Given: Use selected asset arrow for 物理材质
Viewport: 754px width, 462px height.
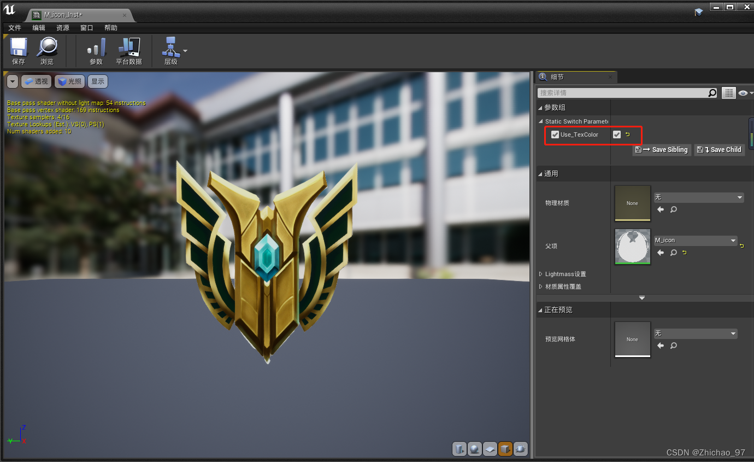Looking at the screenshot, I should [x=661, y=209].
